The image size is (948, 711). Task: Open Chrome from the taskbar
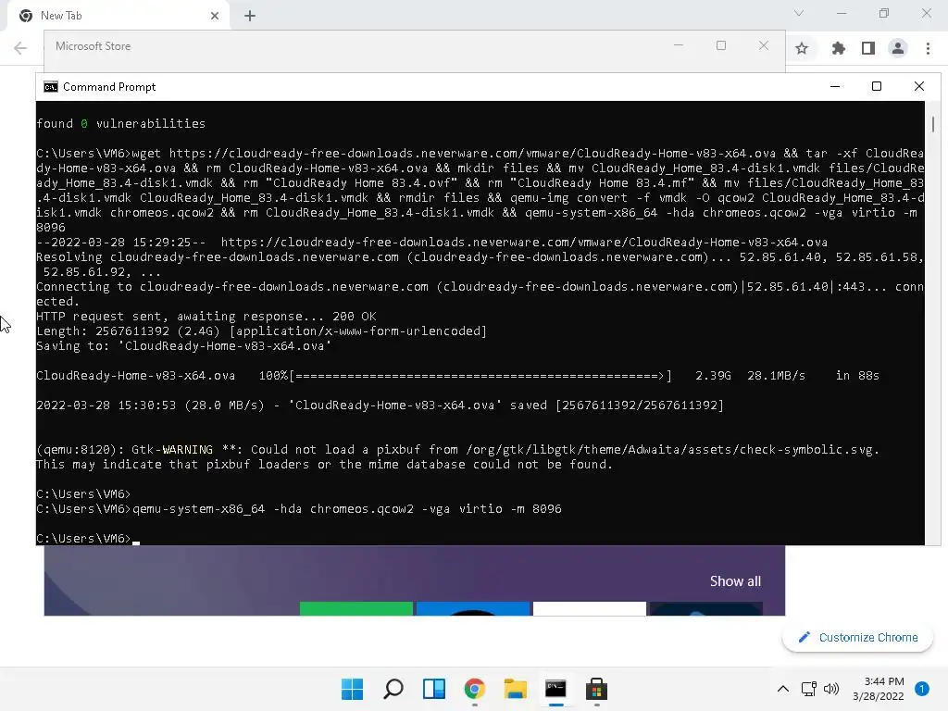tap(475, 689)
